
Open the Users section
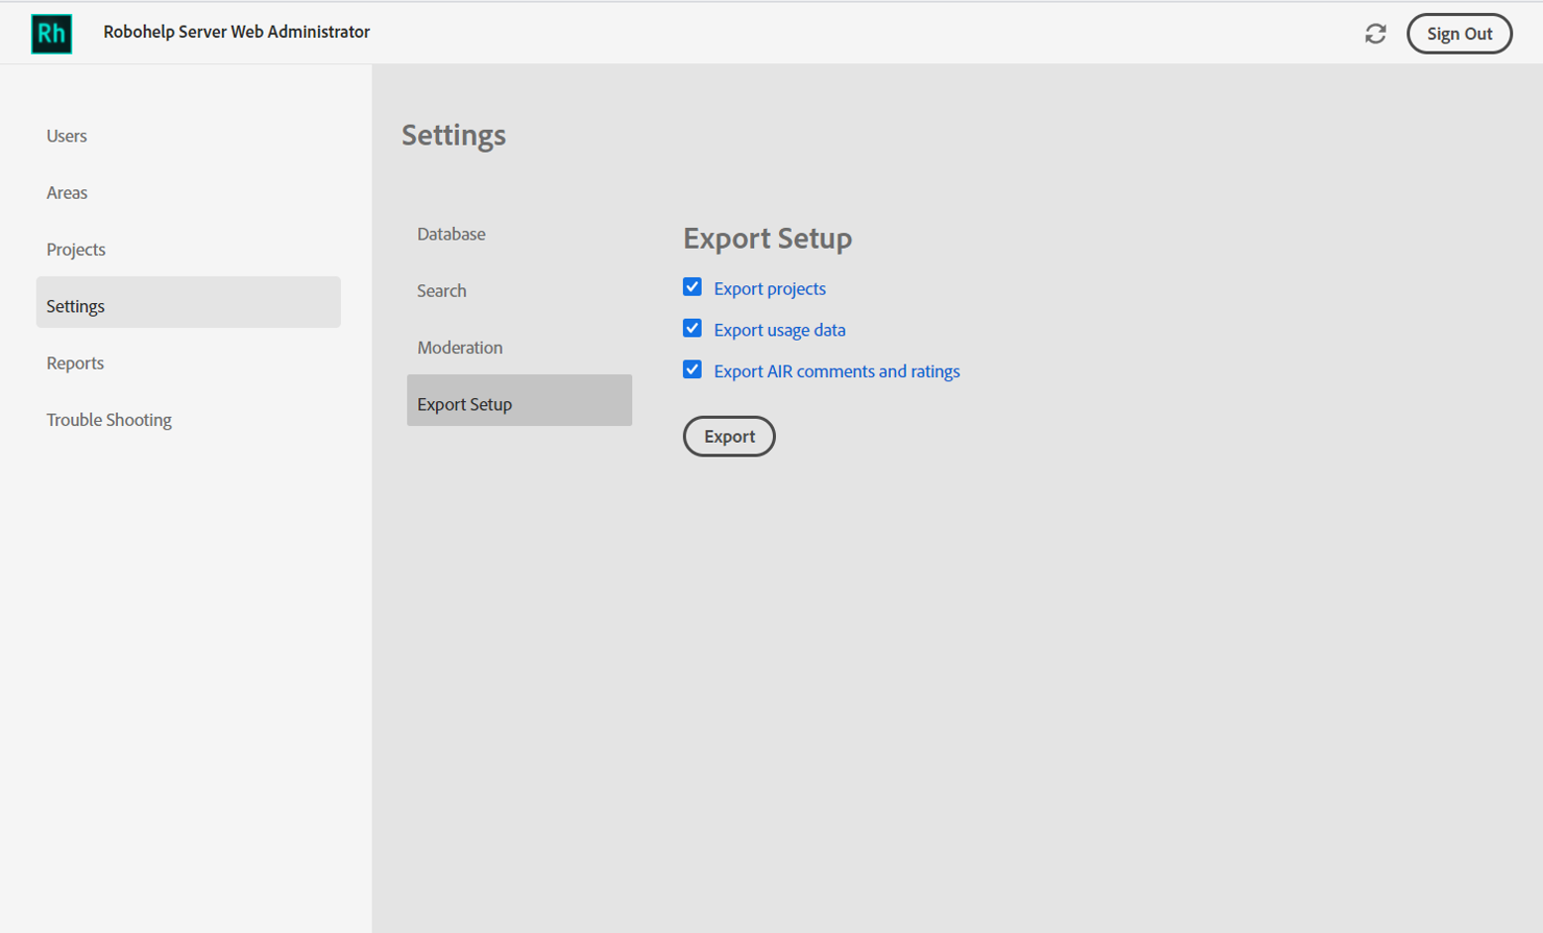[66, 136]
